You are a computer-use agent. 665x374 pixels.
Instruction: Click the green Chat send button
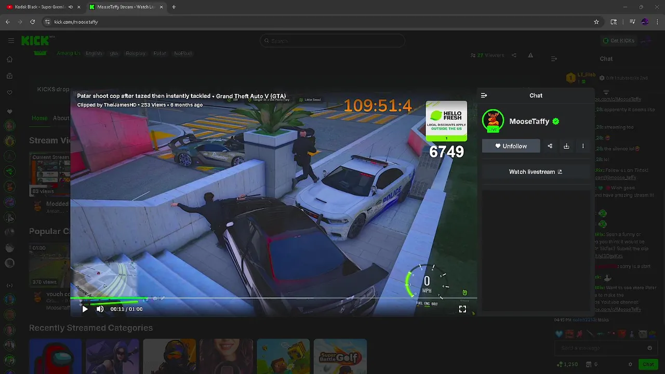(x=647, y=364)
